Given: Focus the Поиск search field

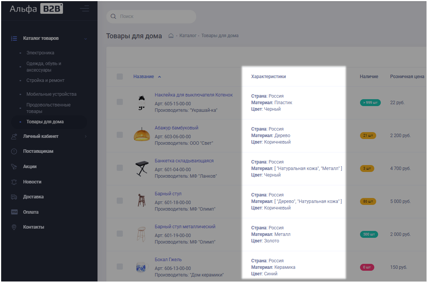Looking at the screenshot, I should click(151, 16).
